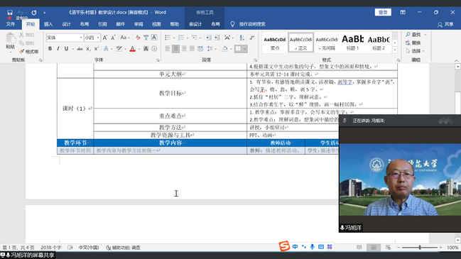Select the 标题 2 heading style
This screenshot has width=461, height=259.
[x=379, y=43]
